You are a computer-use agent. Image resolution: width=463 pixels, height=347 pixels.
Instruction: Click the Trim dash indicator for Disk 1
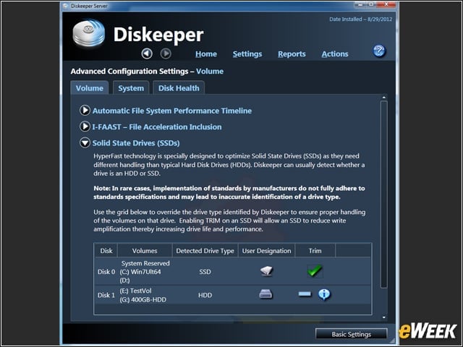[305, 294]
